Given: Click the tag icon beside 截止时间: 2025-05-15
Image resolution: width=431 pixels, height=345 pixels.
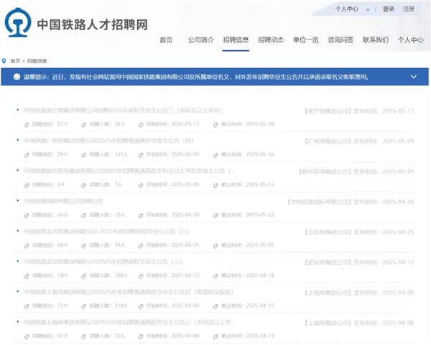Looking at the screenshot, I should pos(215,185).
